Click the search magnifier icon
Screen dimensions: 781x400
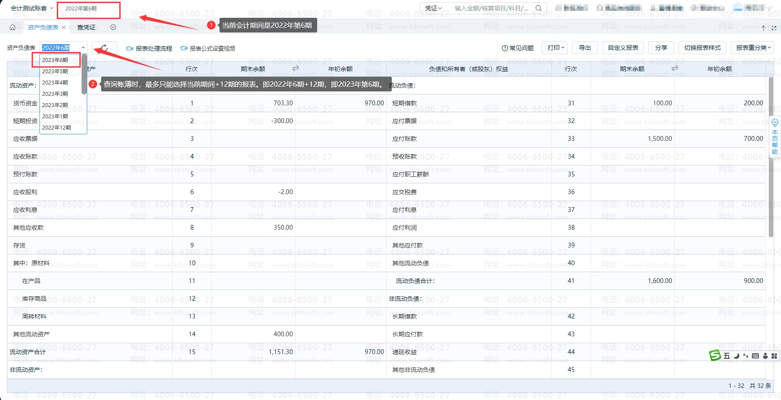point(538,8)
